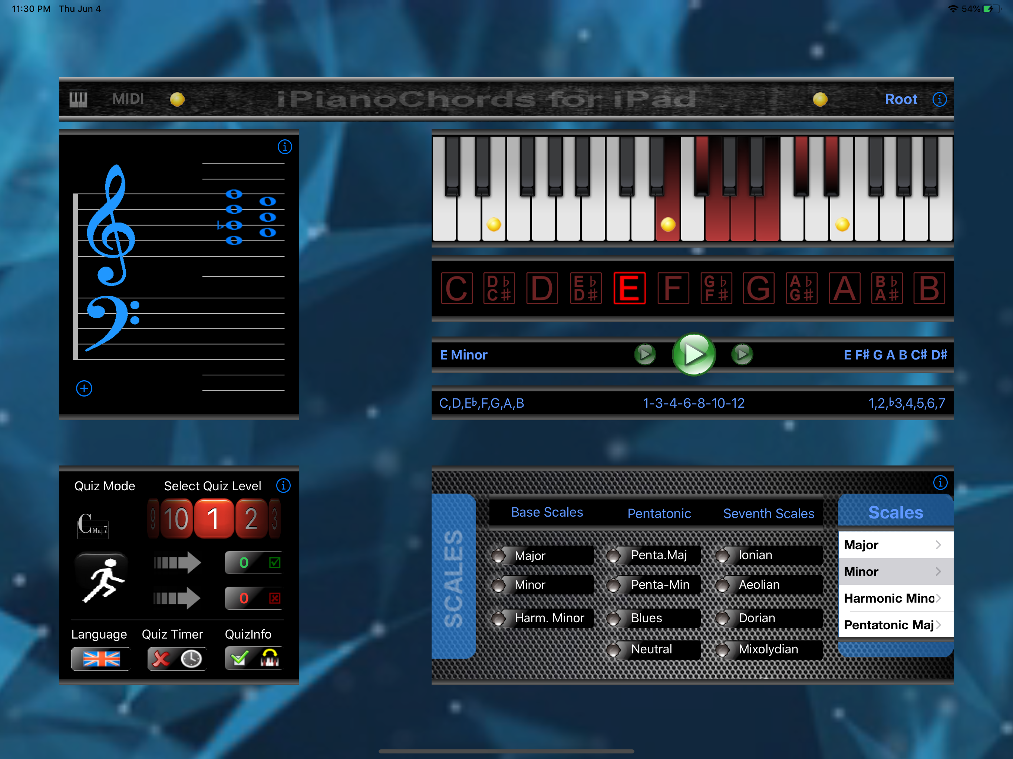Select root note Eb/D#

coord(586,288)
